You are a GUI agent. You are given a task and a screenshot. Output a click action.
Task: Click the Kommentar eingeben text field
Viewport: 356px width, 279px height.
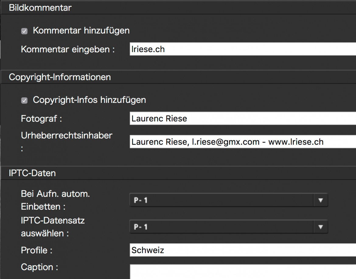pos(243,49)
